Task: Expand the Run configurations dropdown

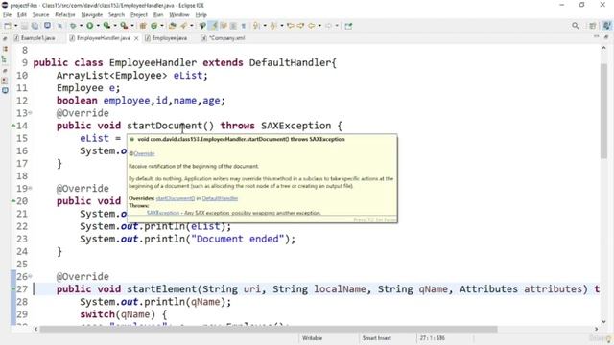Action: [98, 26]
